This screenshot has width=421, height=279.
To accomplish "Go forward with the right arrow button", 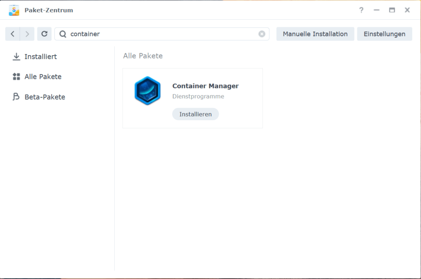I will 27,34.
